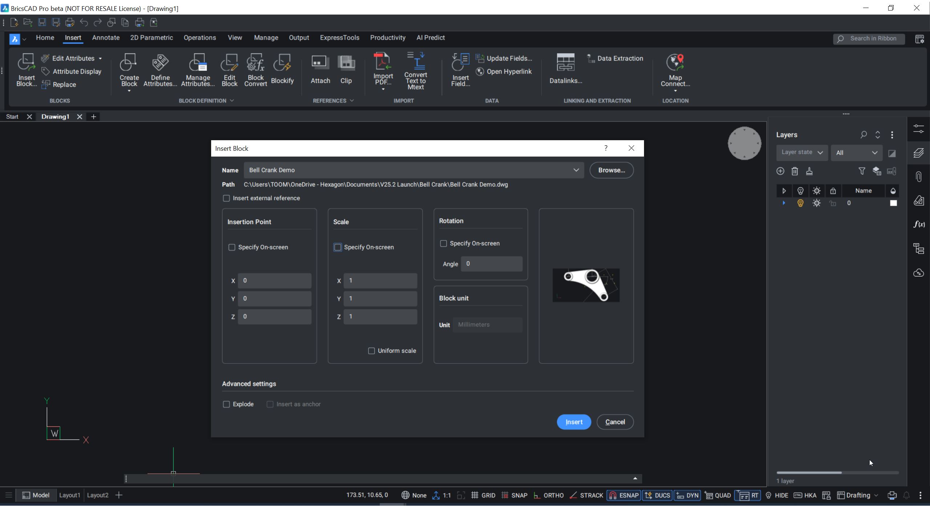This screenshot has height=506, width=930.
Task: Delete the selected layer
Action: 795,171
